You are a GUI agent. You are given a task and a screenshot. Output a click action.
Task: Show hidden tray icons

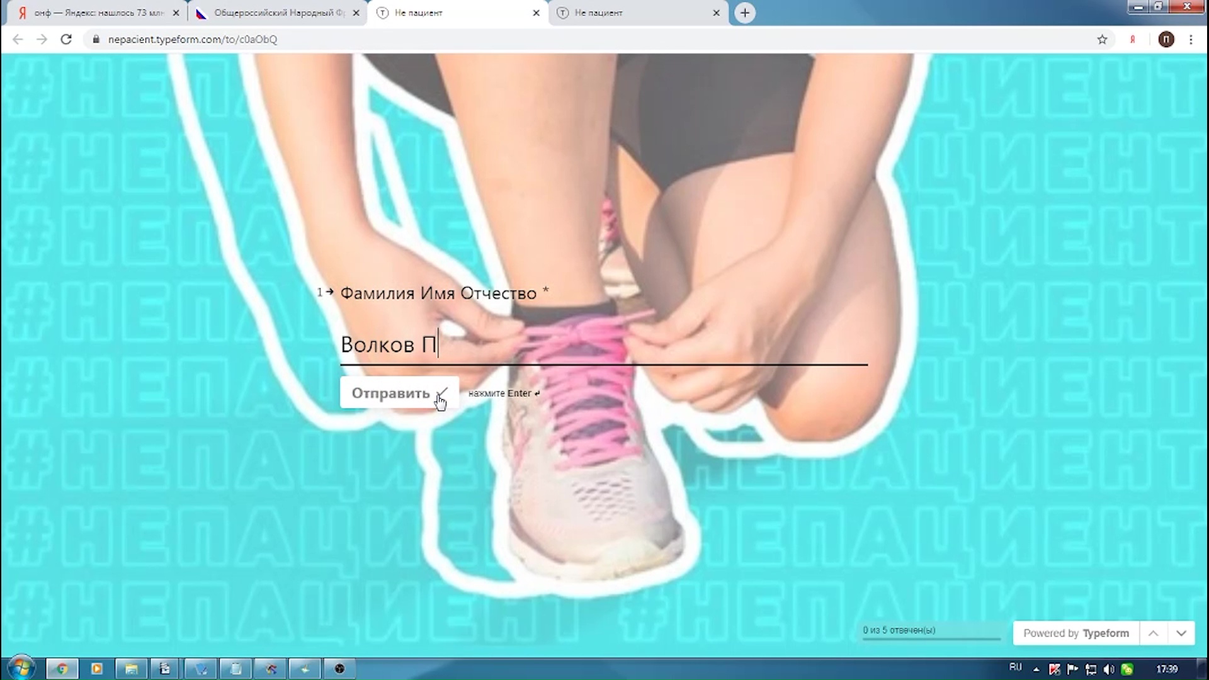1036,669
